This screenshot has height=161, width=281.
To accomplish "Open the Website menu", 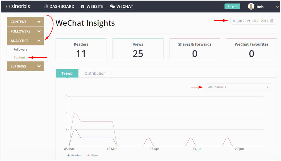I will pos(92,6).
